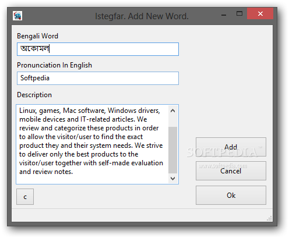Place cursor in the Description text area
This screenshot has height=238, width=289.
pos(92,144)
